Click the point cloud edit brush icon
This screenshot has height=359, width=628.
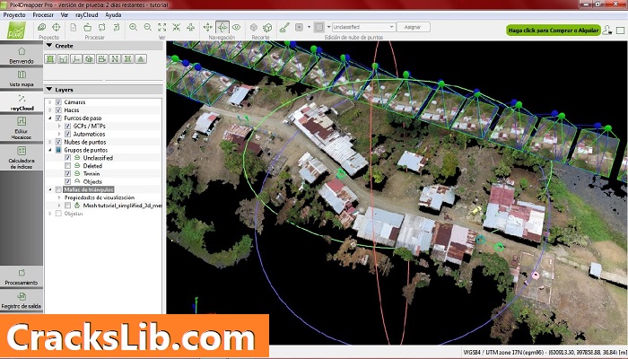pos(284,27)
